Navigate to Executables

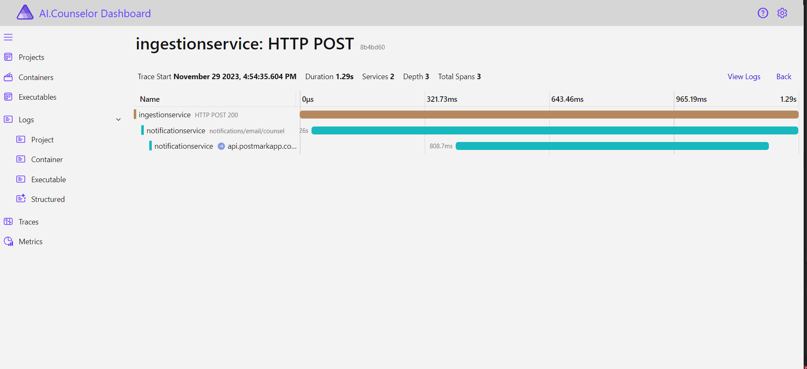38,97
